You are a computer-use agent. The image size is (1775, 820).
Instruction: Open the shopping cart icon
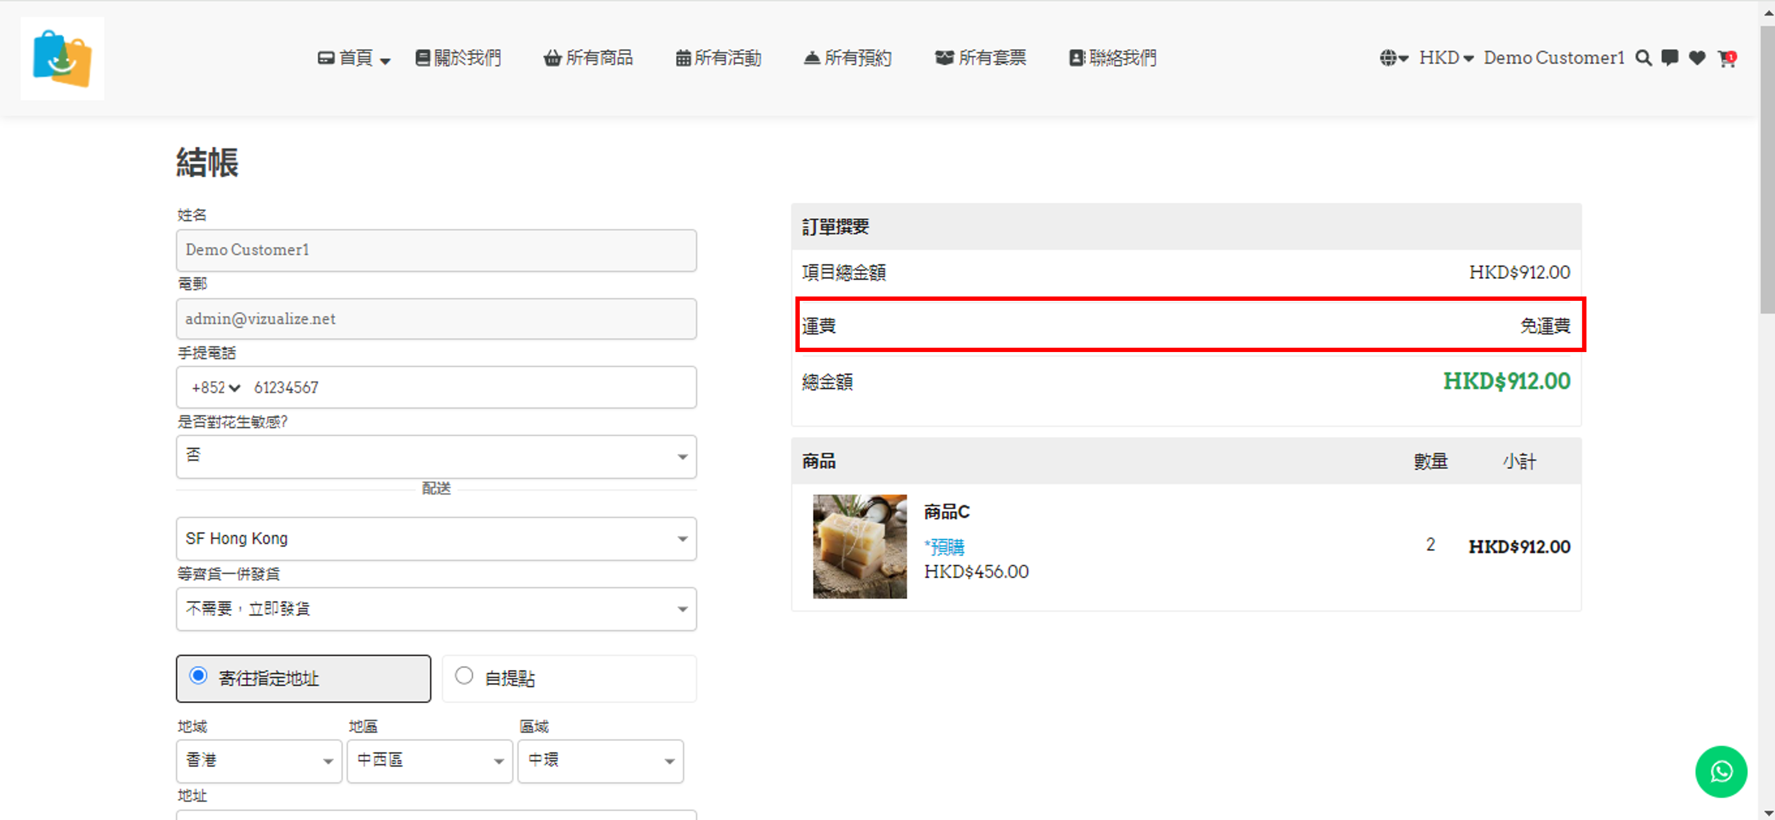[1726, 59]
